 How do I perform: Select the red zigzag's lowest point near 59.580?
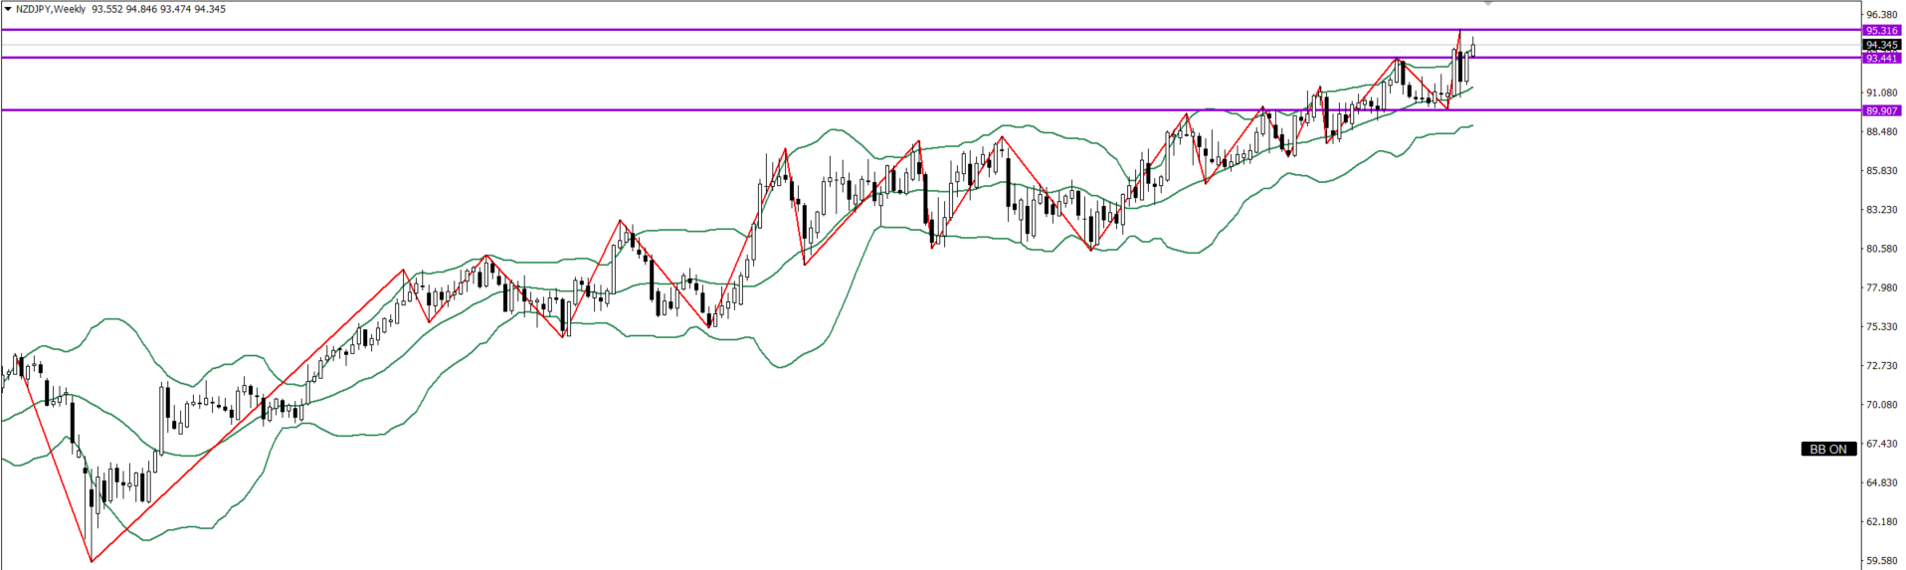(x=92, y=561)
